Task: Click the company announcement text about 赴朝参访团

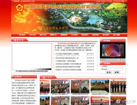Action: 24,92
